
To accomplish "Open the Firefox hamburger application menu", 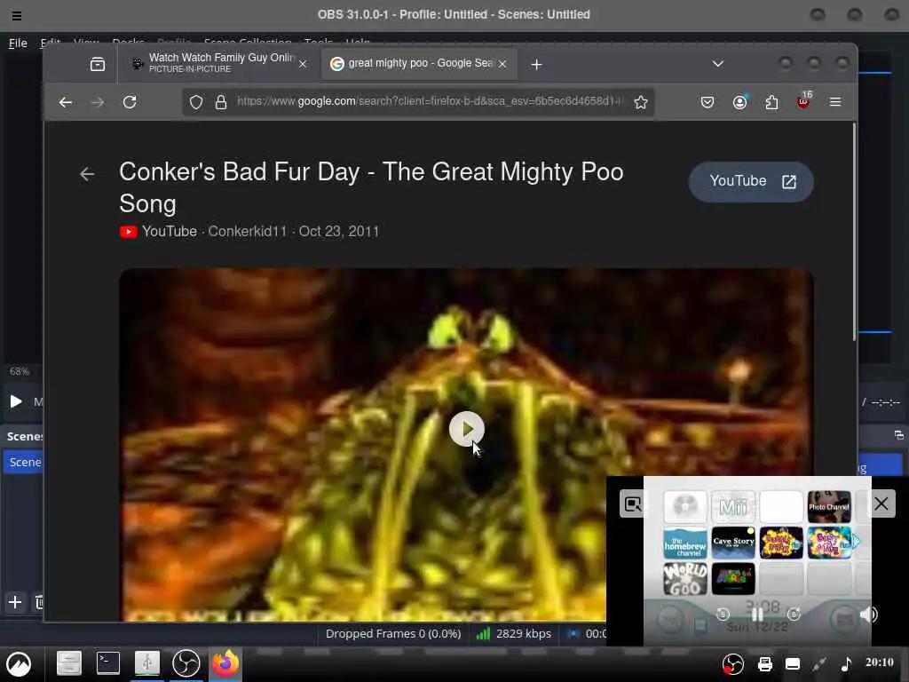I will [x=835, y=102].
